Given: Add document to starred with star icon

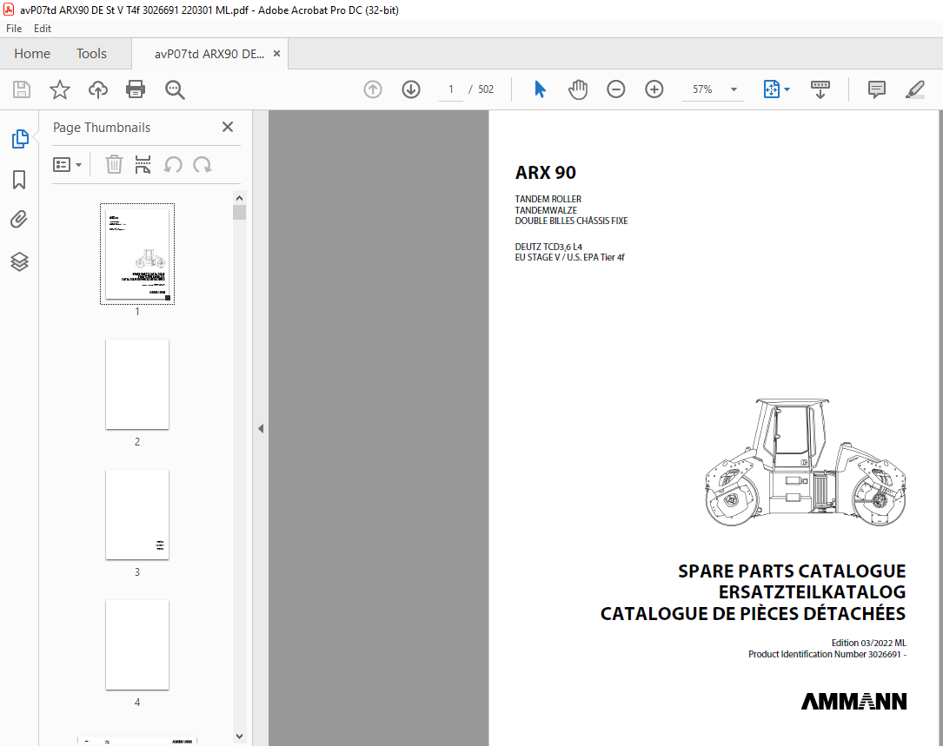Looking at the screenshot, I should click(x=60, y=89).
